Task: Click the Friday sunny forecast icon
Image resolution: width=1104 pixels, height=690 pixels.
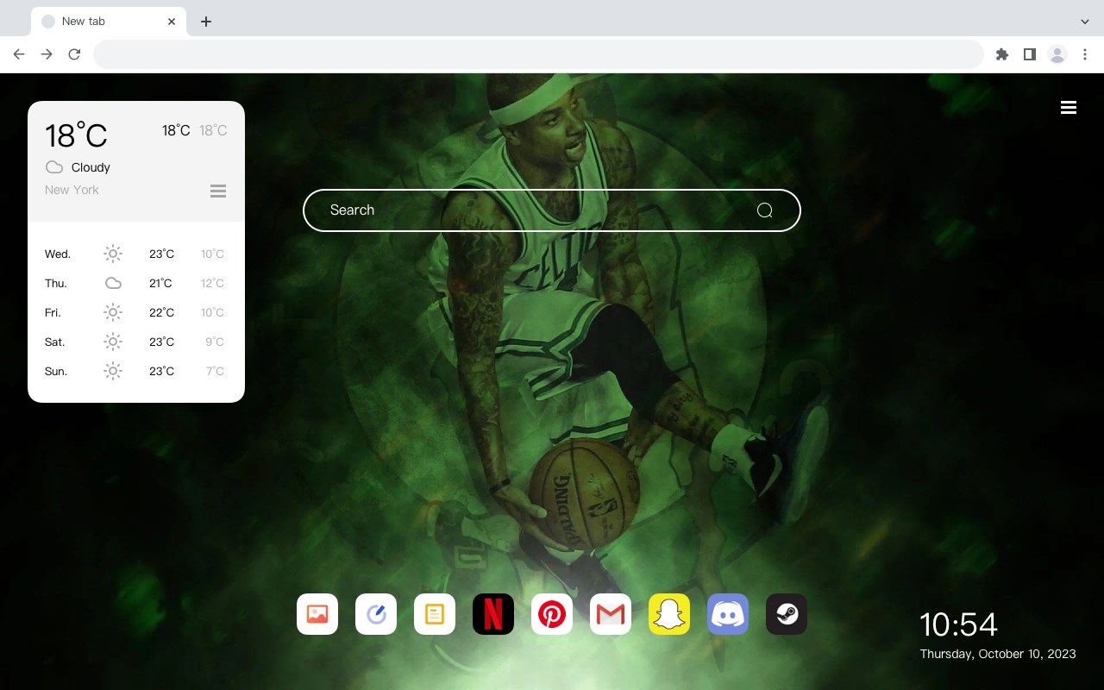Action: click(x=113, y=312)
